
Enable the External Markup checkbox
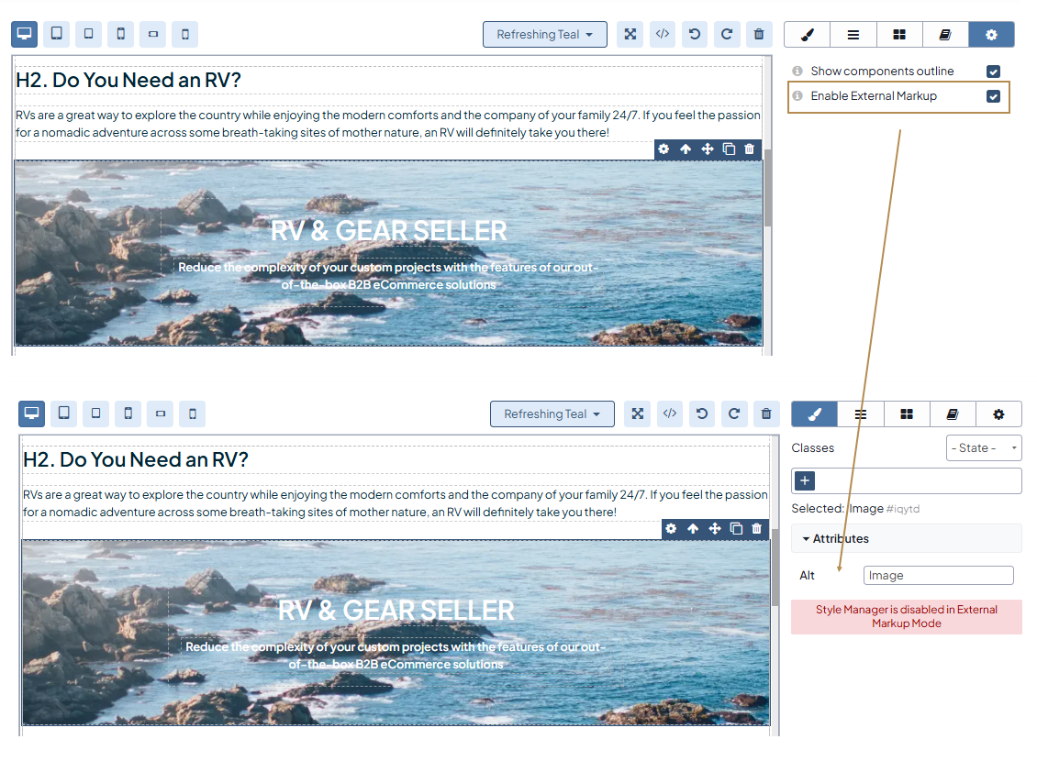coord(993,96)
